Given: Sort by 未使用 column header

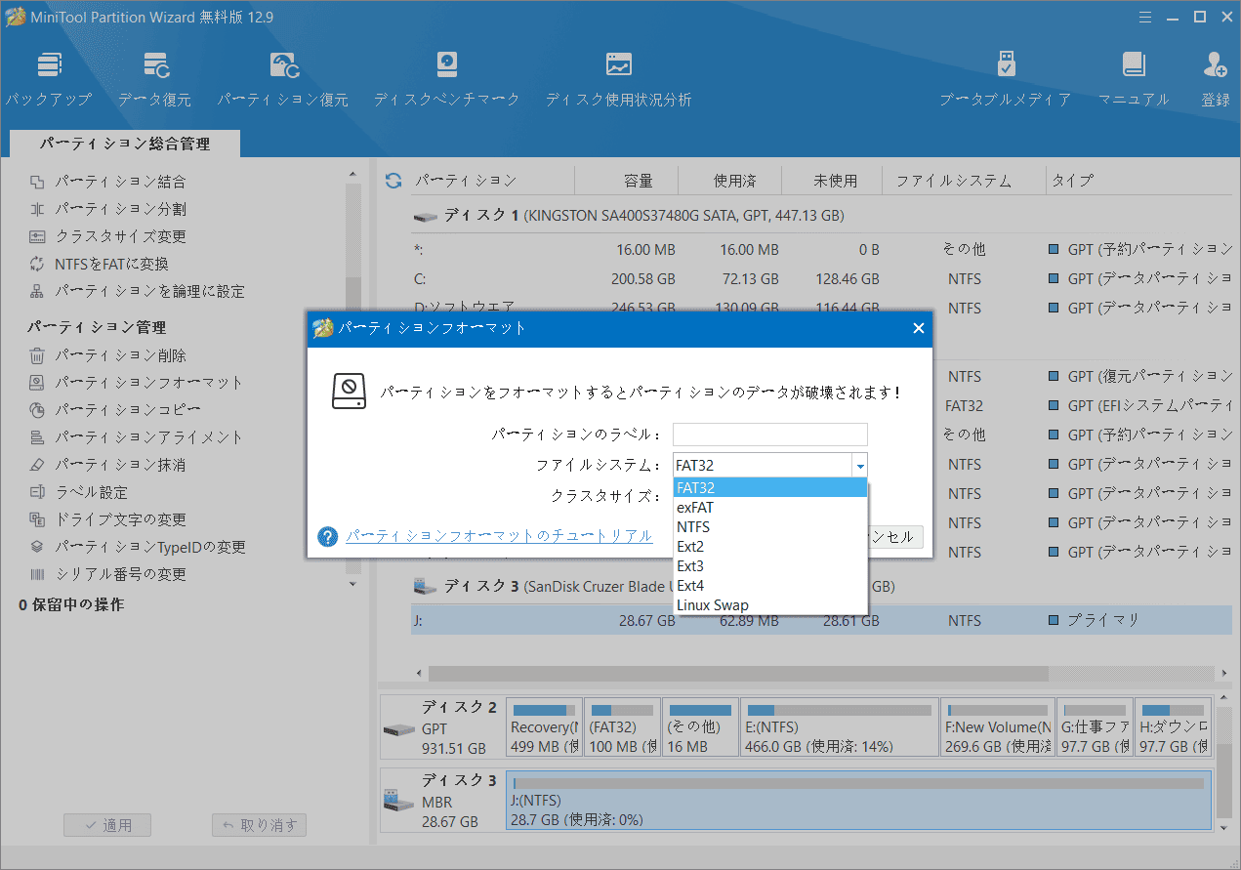Looking at the screenshot, I should pos(836,181).
